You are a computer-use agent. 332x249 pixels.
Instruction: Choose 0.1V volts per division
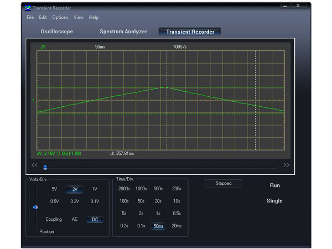(94, 201)
